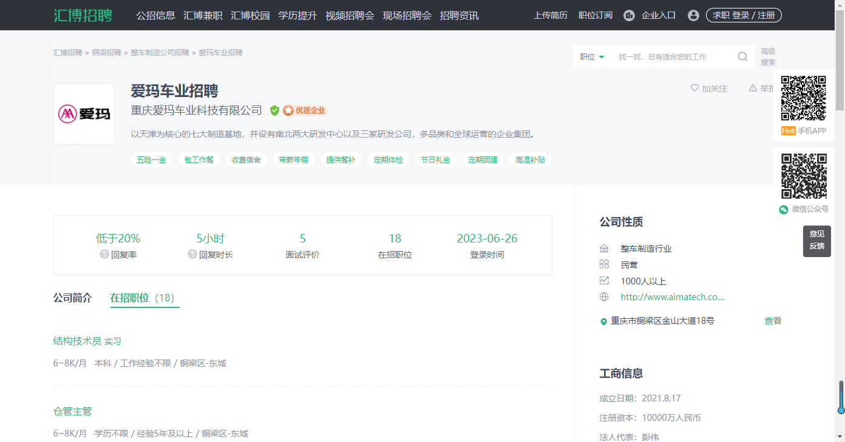Viewport: 845px width, 442px height.
Task: Click the 加关注 follow text
Action: click(x=714, y=89)
